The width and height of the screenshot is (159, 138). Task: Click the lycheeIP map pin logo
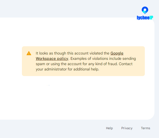pos(145,10)
